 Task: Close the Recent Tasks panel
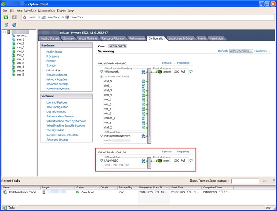[x=274, y=180]
